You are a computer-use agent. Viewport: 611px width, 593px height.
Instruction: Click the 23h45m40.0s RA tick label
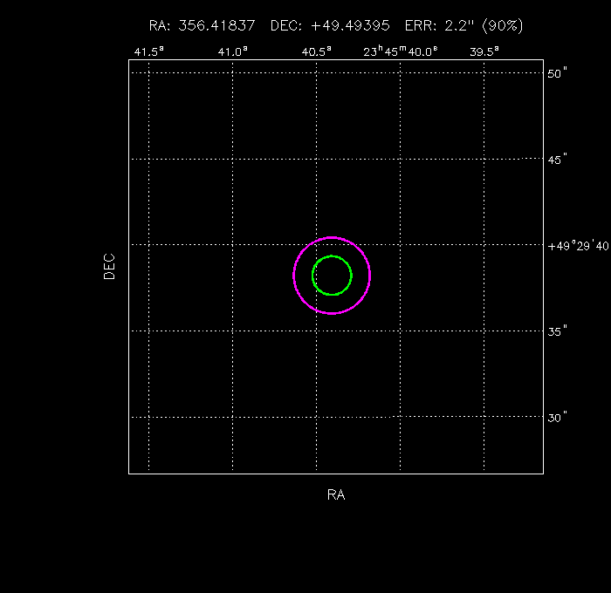[401, 52]
